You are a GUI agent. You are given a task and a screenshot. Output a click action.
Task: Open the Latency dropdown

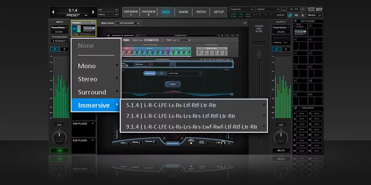108,14
